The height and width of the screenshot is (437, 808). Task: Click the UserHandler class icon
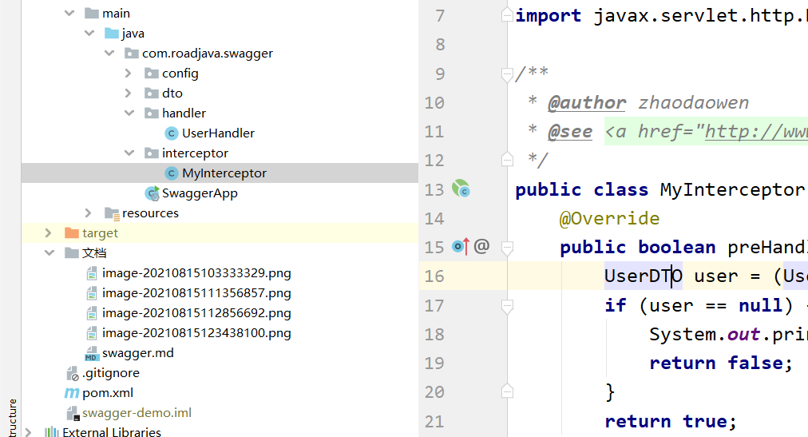coord(171,133)
